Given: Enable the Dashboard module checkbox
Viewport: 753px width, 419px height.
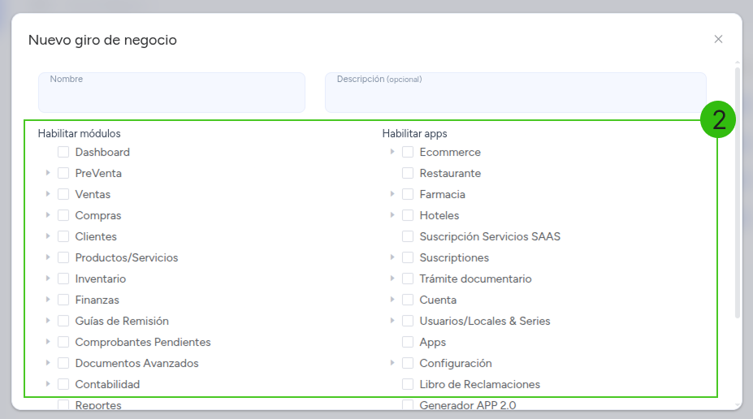Looking at the screenshot, I should [63, 152].
